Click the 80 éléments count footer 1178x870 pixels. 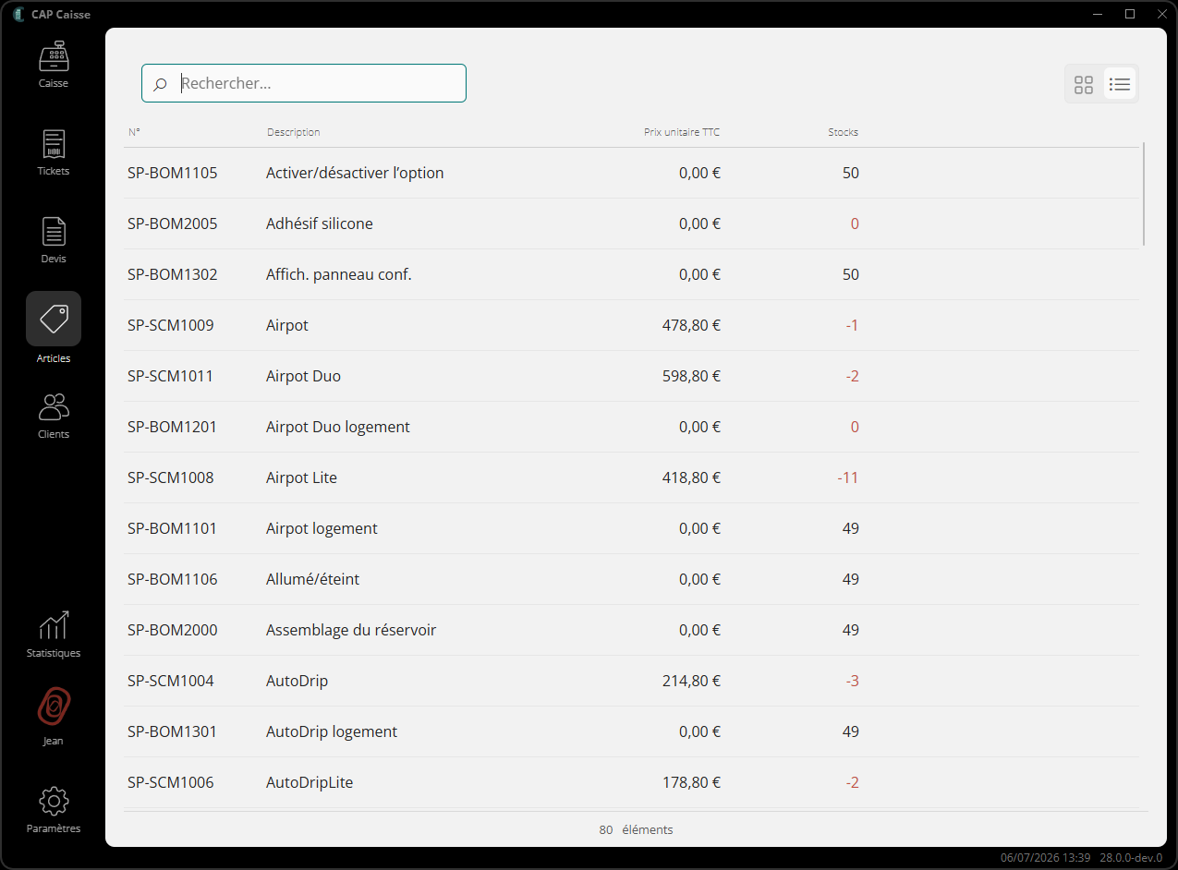pyautogui.click(x=636, y=829)
